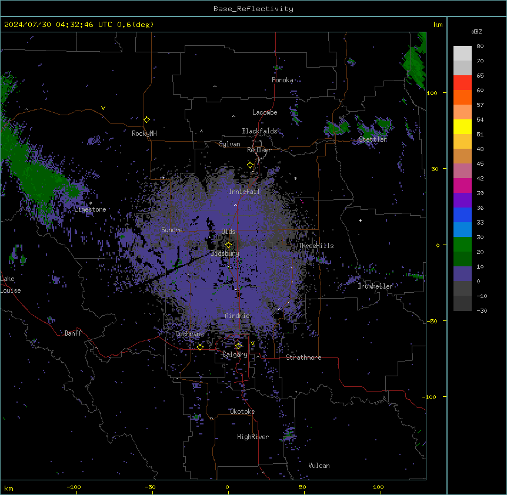Select the yellow diamond marker above Calgary label

click(238, 346)
